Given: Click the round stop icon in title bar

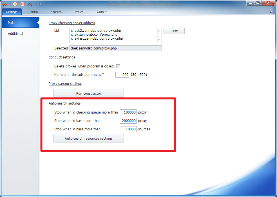Looking at the screenshot, I should click(22, 4).
